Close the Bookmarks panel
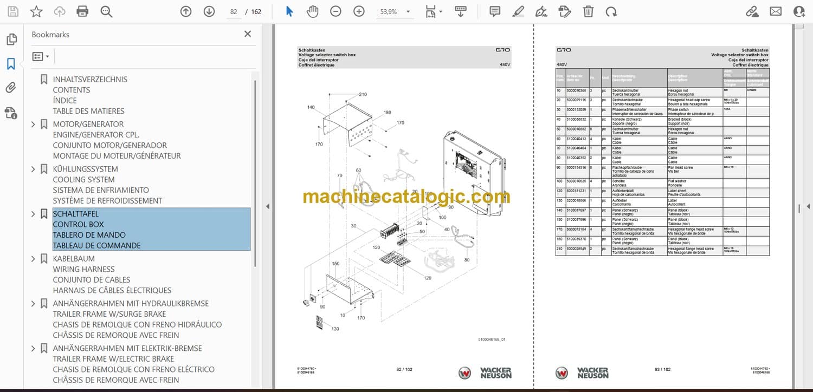 point(248,34)
